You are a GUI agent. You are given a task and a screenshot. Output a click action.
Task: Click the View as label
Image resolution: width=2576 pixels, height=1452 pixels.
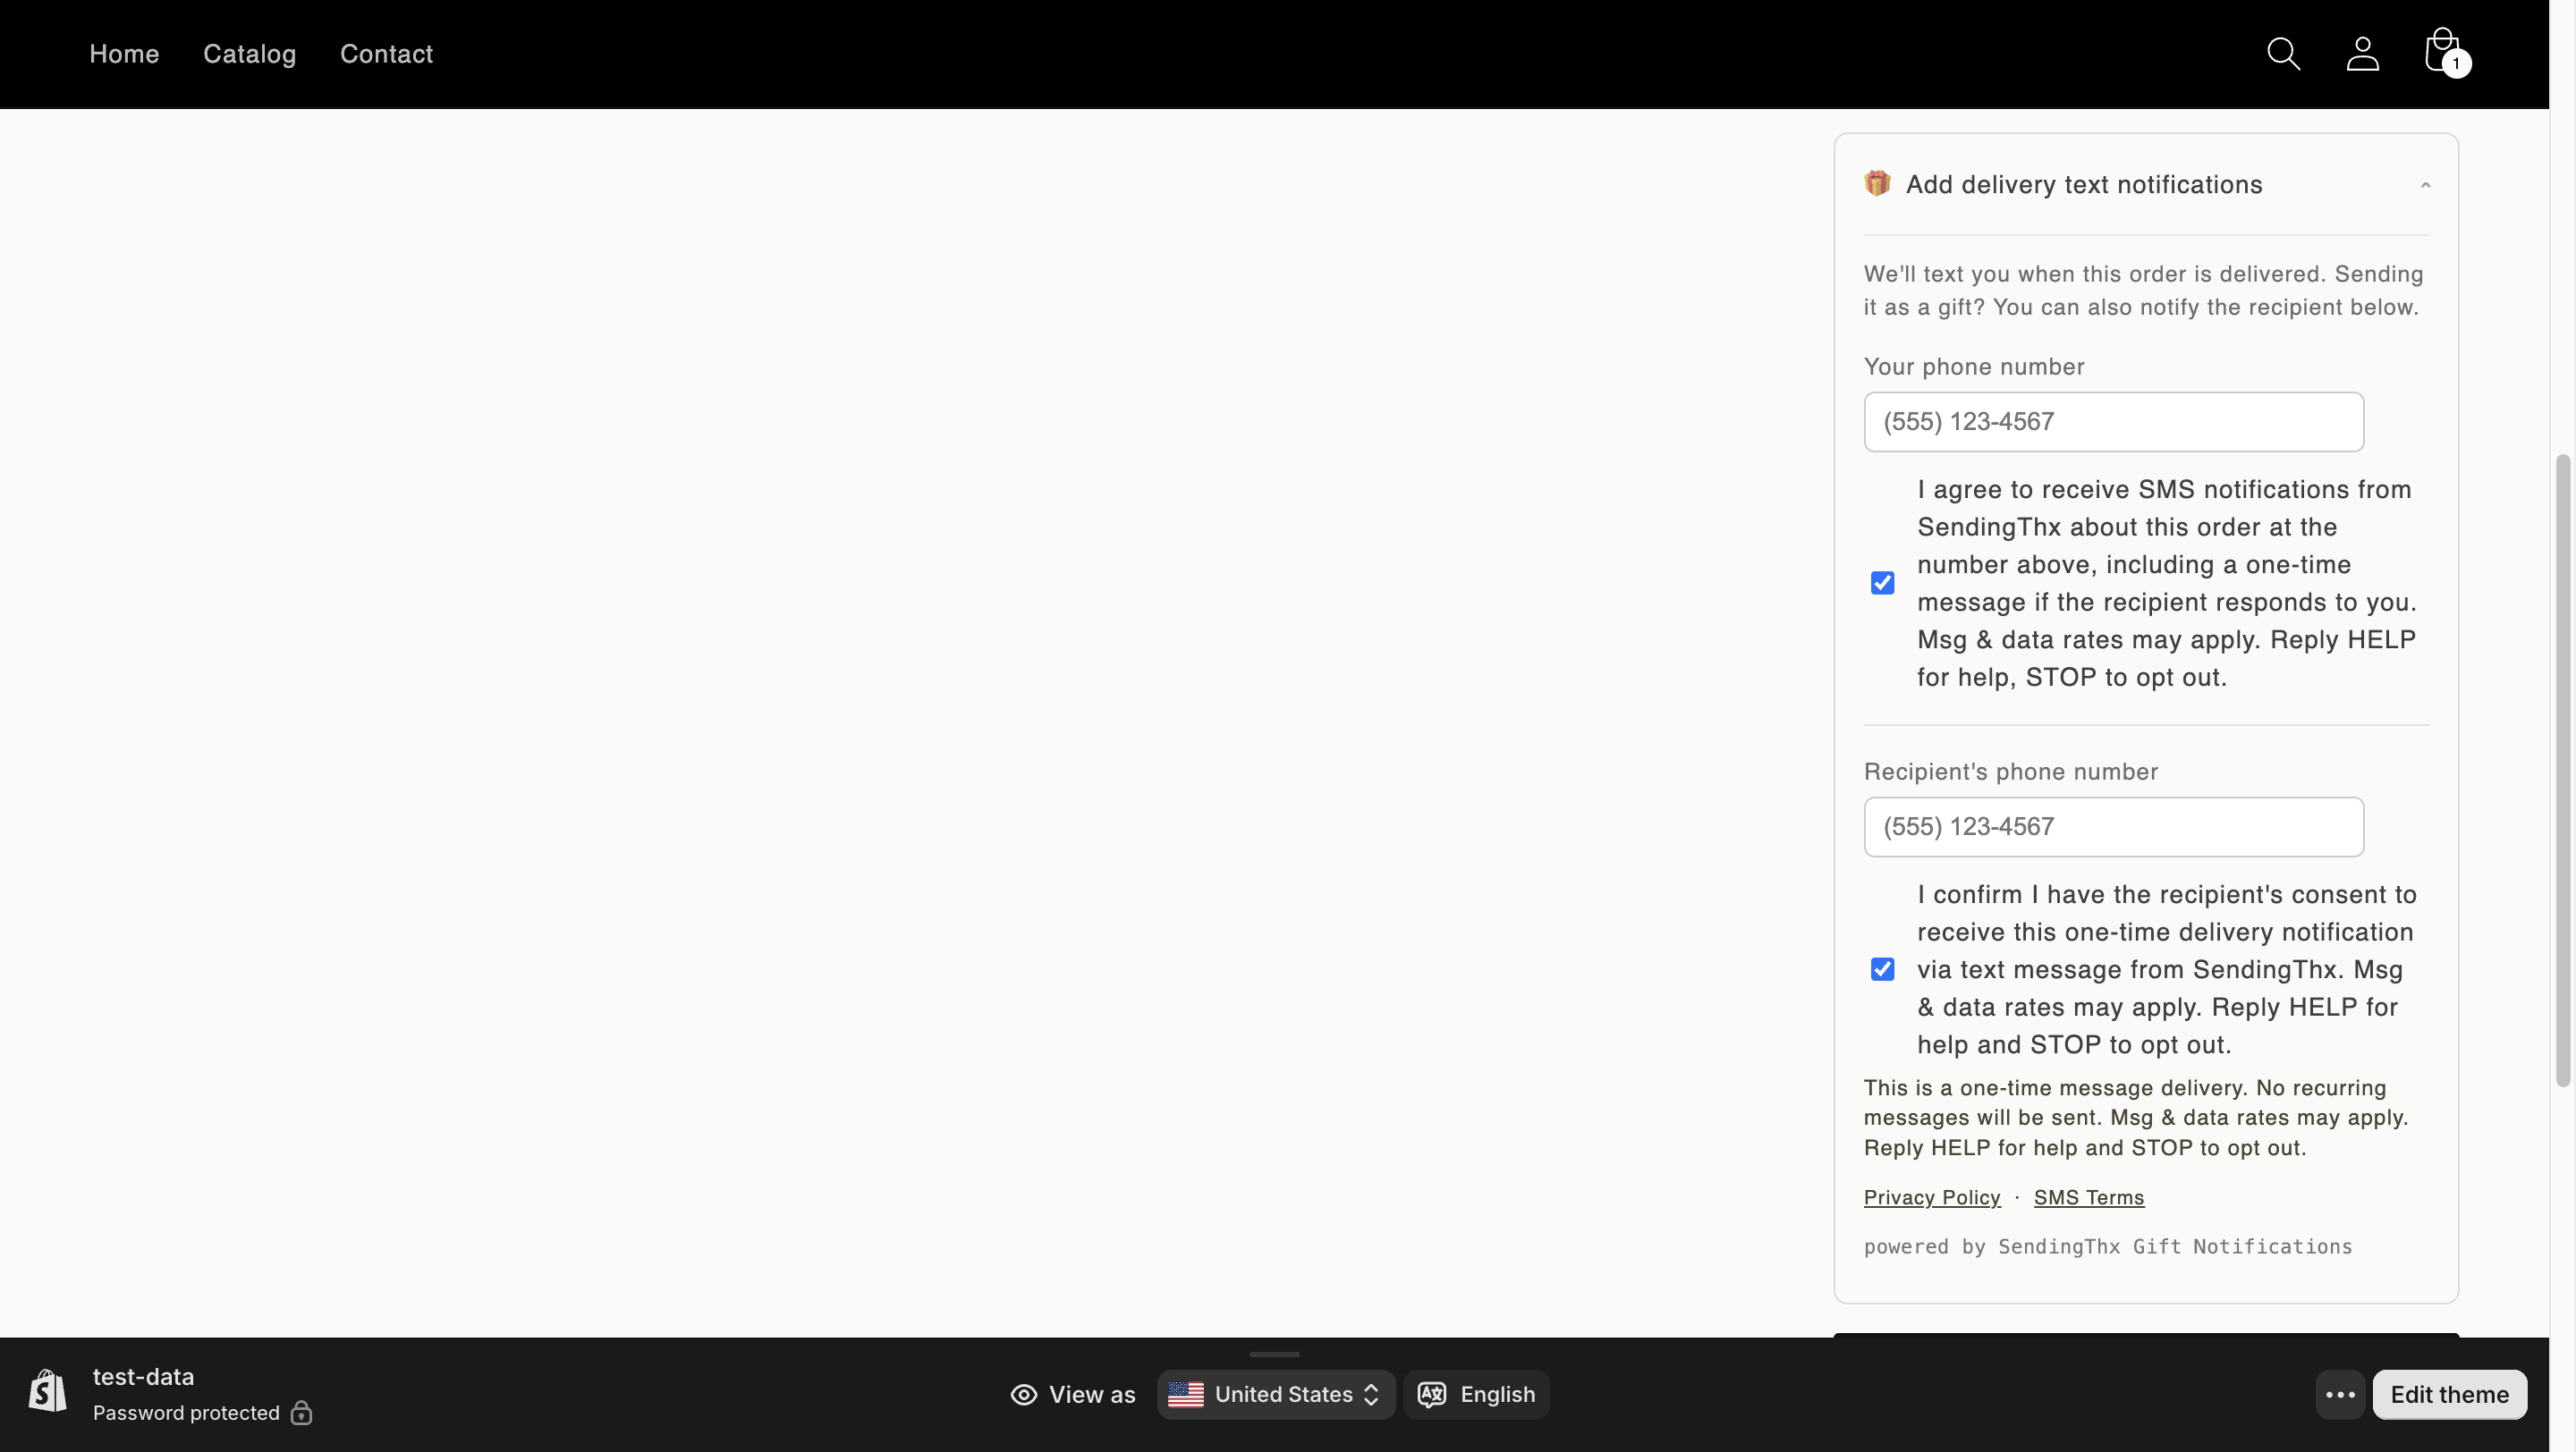click(1092, 1394)
